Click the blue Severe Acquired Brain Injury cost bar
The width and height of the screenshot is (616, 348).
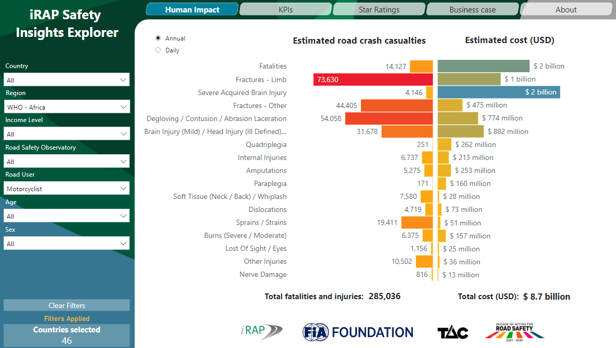pyautogui.click(x=499, y=92)
